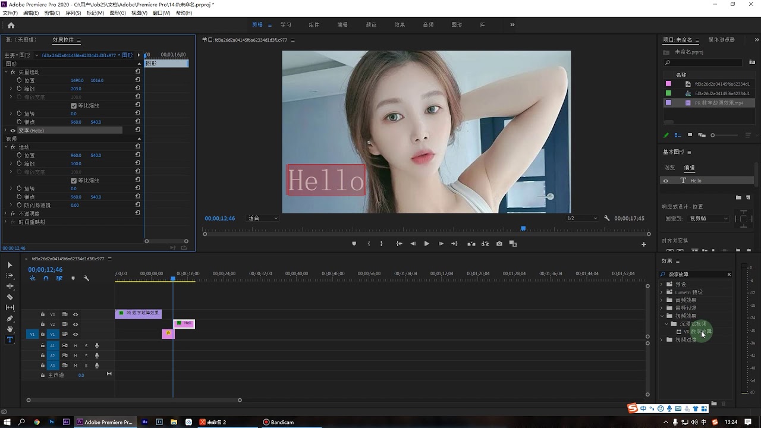Toggle linked selection in timeline
This screenshot has width=761, height=428.
(59, 278)
